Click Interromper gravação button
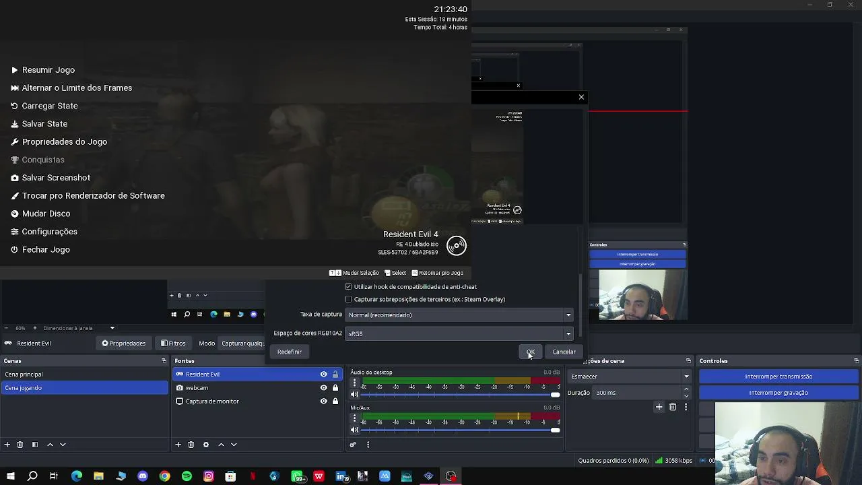The width and height of the screenshot is (862, 485). click(x=778, y=393)
